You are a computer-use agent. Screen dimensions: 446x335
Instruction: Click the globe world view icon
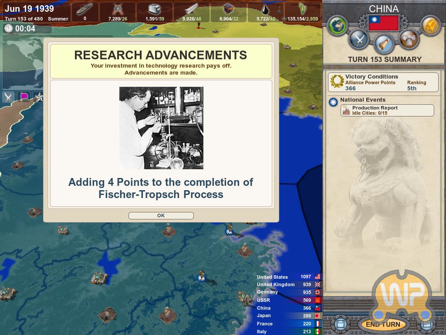pos(338,26)
